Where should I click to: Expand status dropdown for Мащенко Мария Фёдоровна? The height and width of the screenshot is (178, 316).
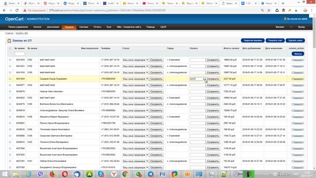(135, 117)
